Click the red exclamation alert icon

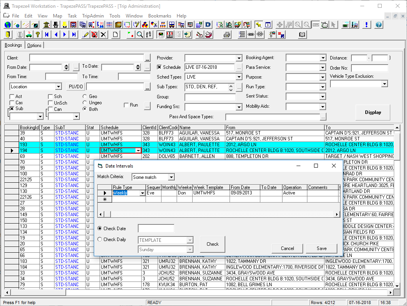pyautogui.click(x=366, y=24)
